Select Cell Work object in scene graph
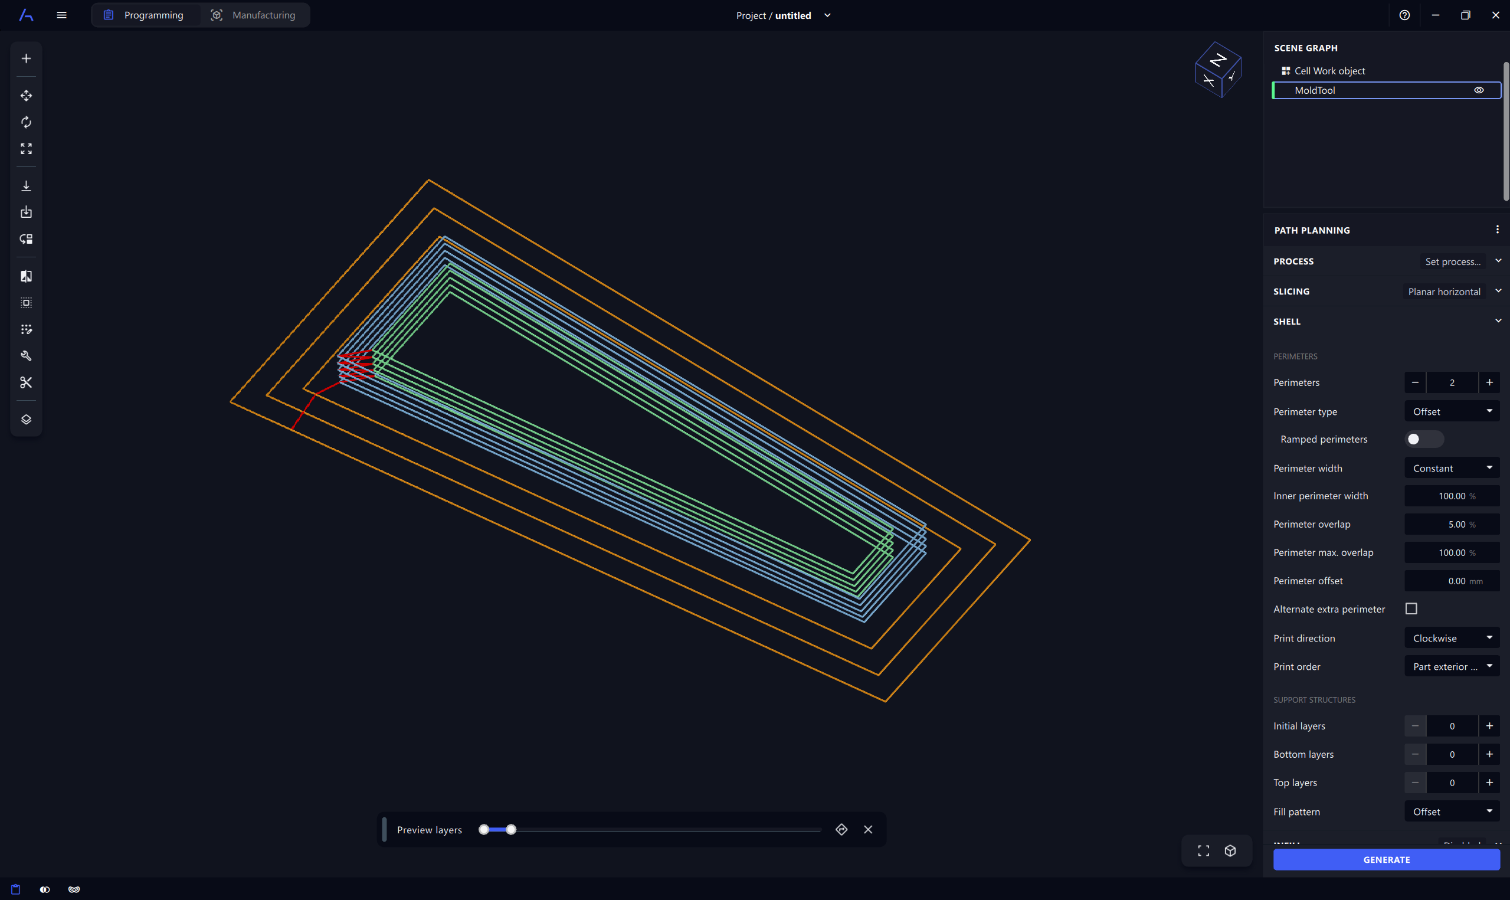Image resolution: width=1510 pixels, height=900 pixels. (1329, 71)
